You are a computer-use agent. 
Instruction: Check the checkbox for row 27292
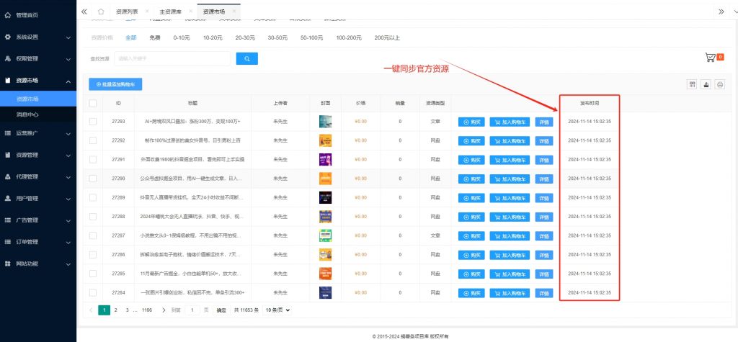pyautogui.click(x=93, y=140)
